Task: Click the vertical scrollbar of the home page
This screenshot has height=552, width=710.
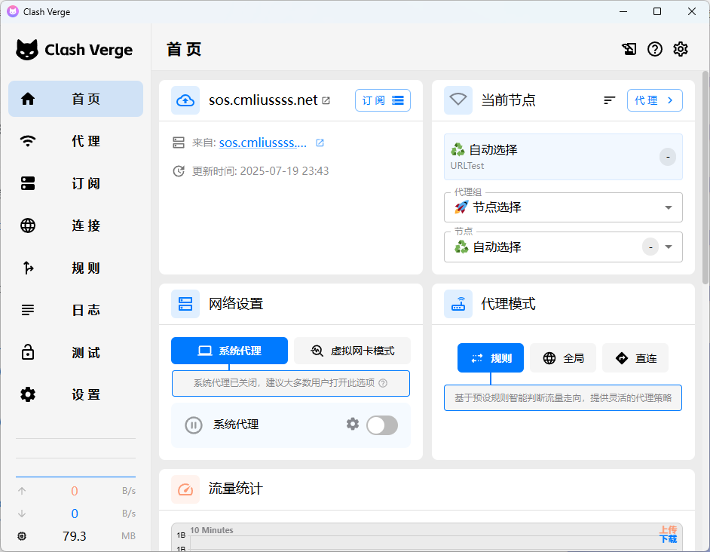Action: [705, 176]
